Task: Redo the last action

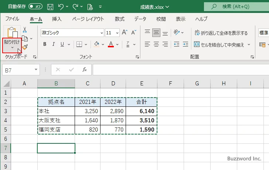Action: pos(75,7)
